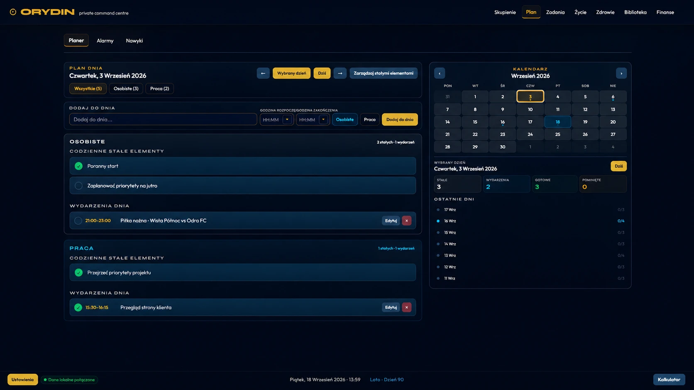Open the Zdrowie section

(605, 12)
